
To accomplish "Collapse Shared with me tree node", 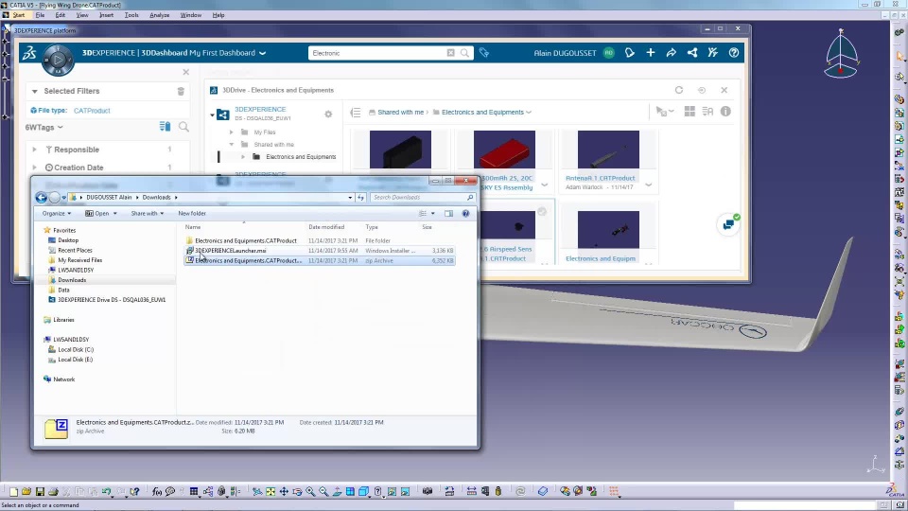I will coord(231,144).
